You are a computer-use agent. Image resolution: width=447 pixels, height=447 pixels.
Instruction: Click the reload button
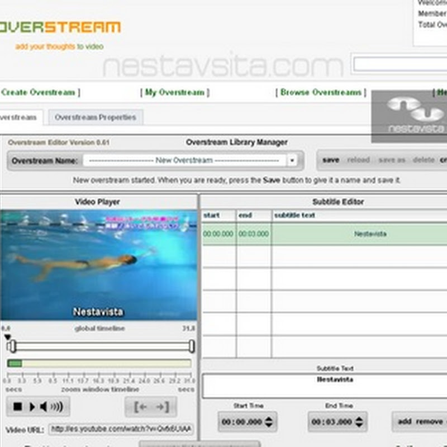358,160
